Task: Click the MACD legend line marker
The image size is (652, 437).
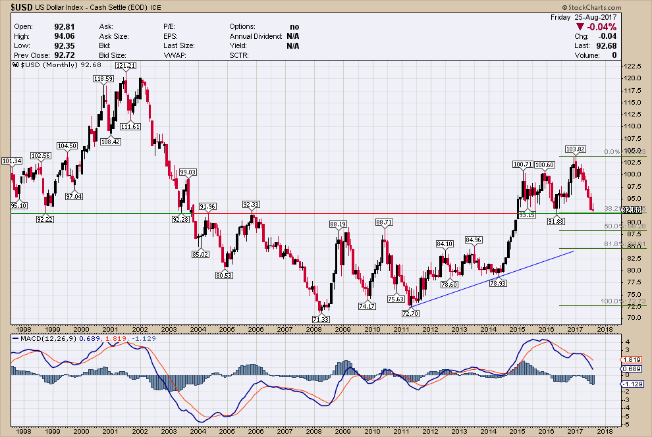Action: pyautogui.click(x=16, y=339)
